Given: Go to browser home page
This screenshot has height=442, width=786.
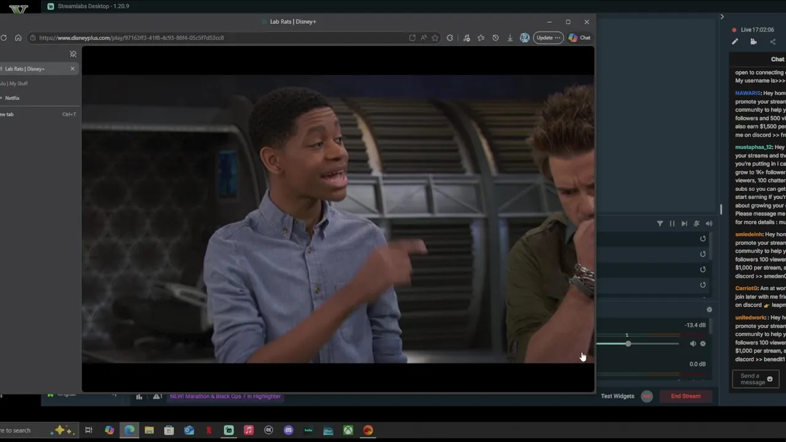Looking at the screenshot, I should pyautogui.click(x=18, y=37).
